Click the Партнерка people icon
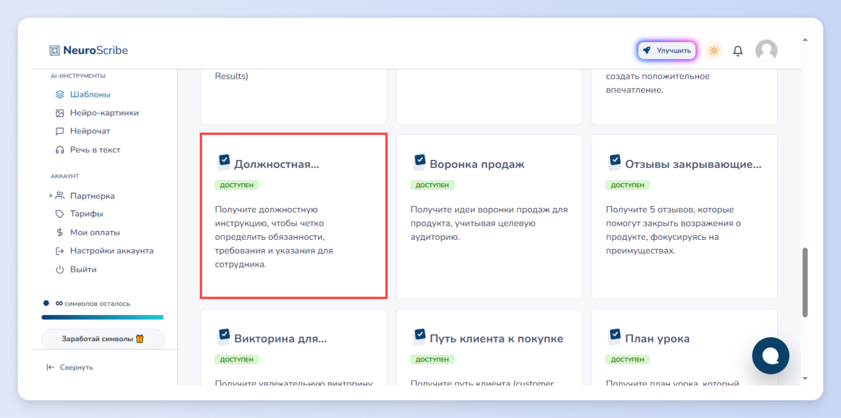Viewport: 841px width, 418px height. tap(59, 195)
